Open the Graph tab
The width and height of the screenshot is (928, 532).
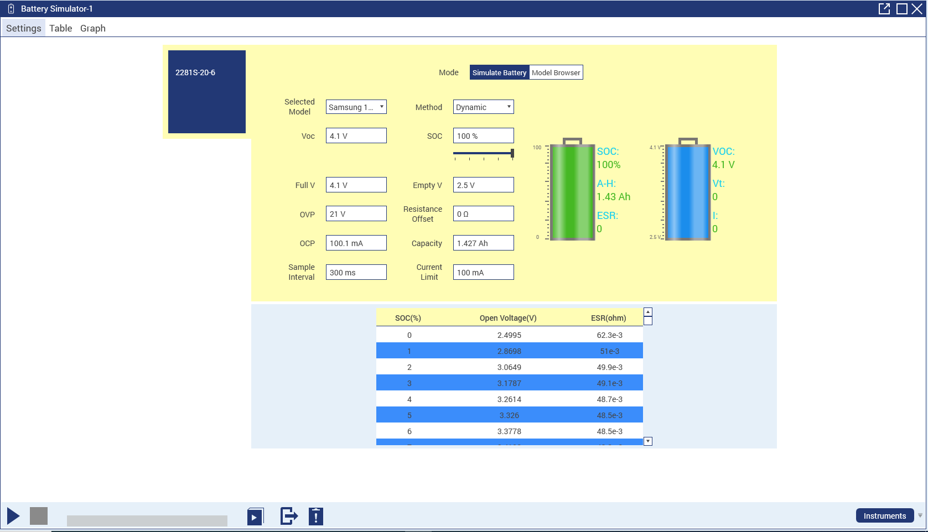pyautogui.click(x=92, y=28)
